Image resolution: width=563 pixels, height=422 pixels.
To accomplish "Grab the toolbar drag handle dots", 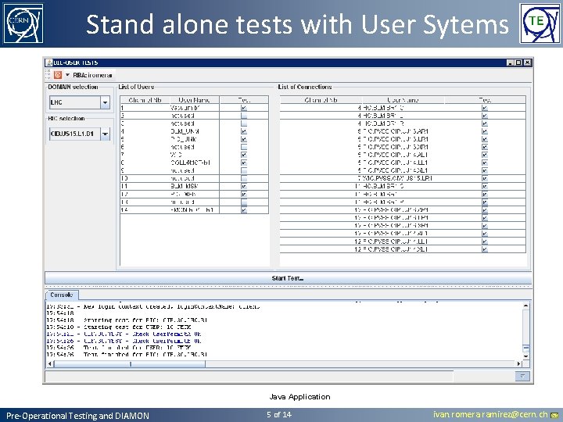I will point(48,75).
